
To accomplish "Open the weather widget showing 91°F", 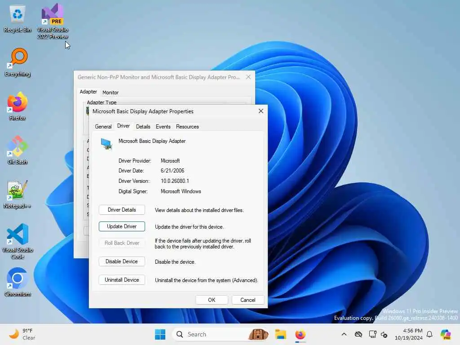I will click(22, 334).
